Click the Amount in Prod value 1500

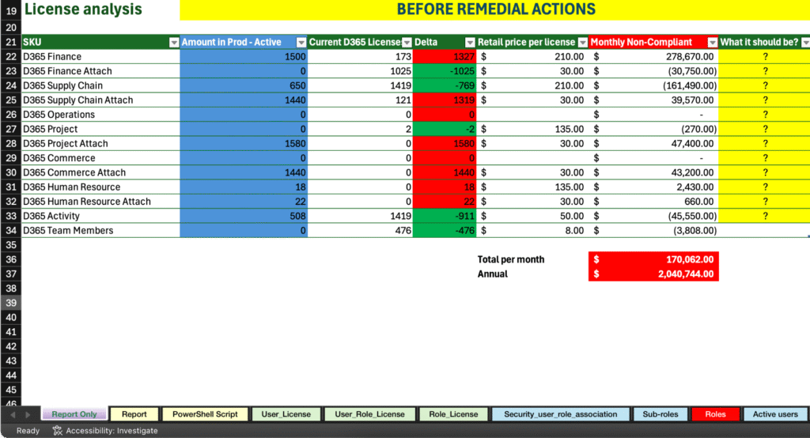click(x=244, y=56)
